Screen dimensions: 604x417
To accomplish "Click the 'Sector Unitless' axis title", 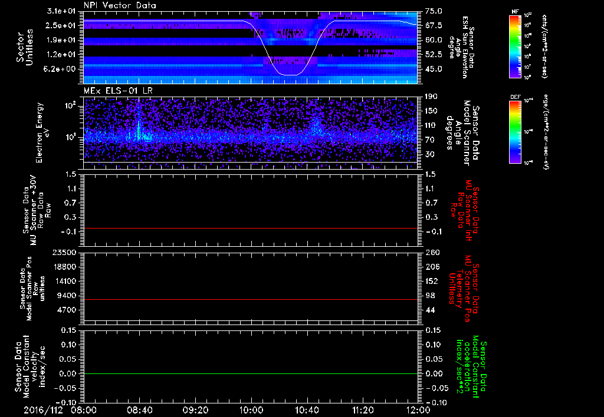I will tap(25, 47).
